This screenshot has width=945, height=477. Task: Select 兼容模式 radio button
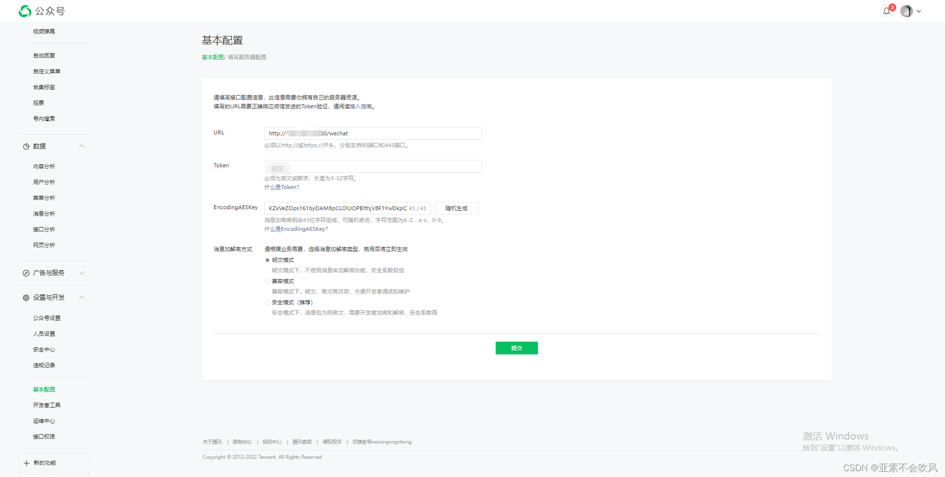[267, 281]
